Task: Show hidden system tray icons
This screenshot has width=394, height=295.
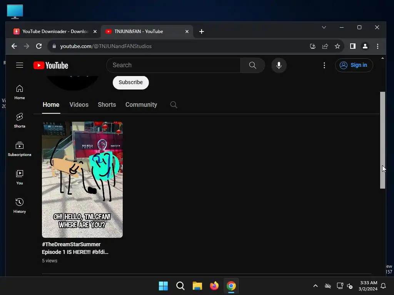Action: pos(316,286)
